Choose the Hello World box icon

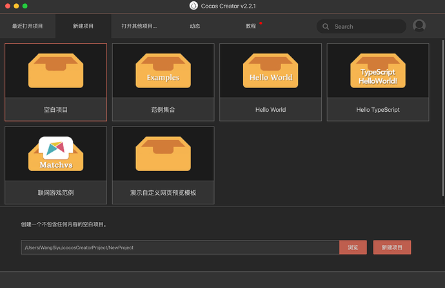270,71
